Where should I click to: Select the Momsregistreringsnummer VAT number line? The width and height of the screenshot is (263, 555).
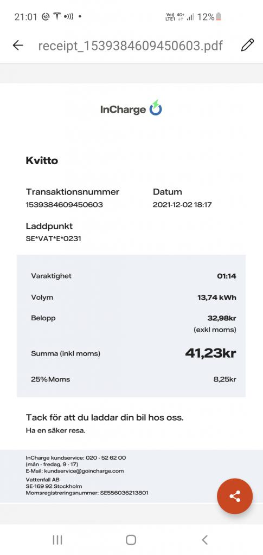(87, 493)
